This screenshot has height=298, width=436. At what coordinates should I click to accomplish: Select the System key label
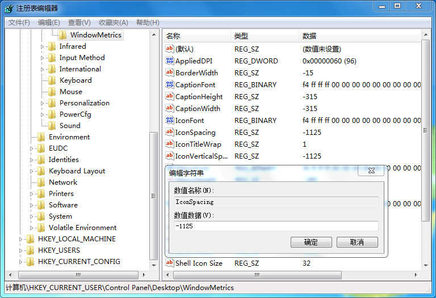pos(60,216)
